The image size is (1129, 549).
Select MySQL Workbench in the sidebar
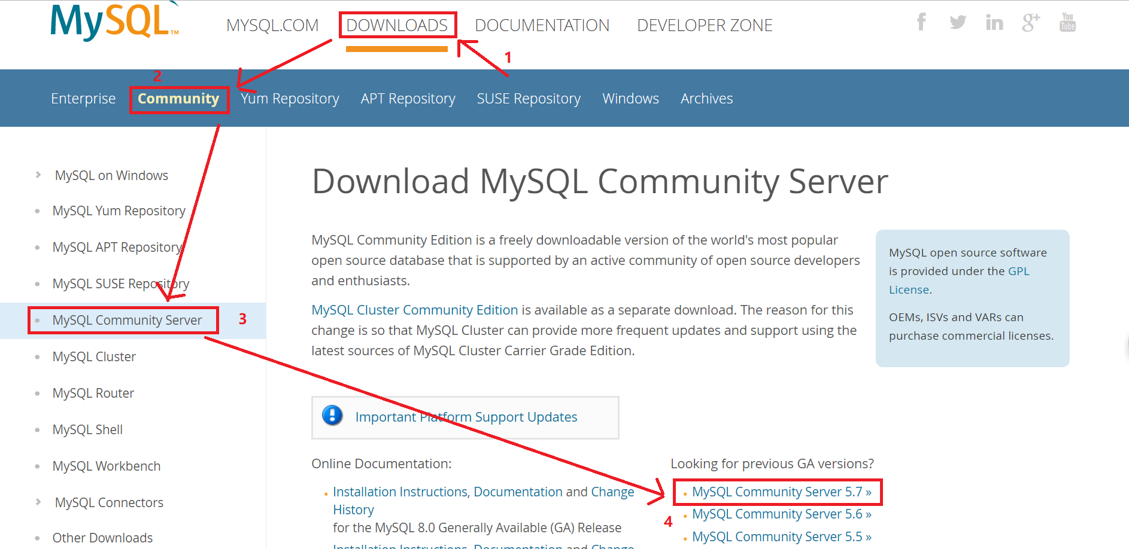tap(106, 466)
